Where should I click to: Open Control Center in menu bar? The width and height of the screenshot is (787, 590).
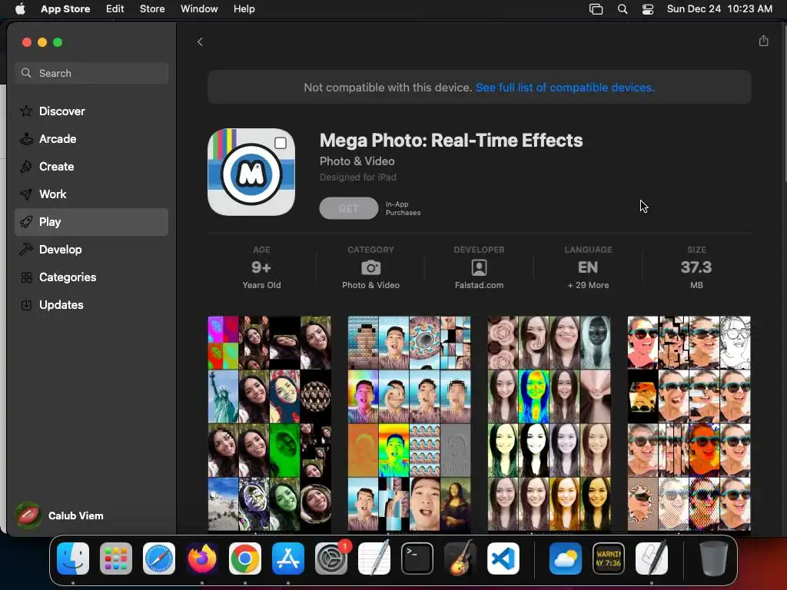(x=648, y=9)
